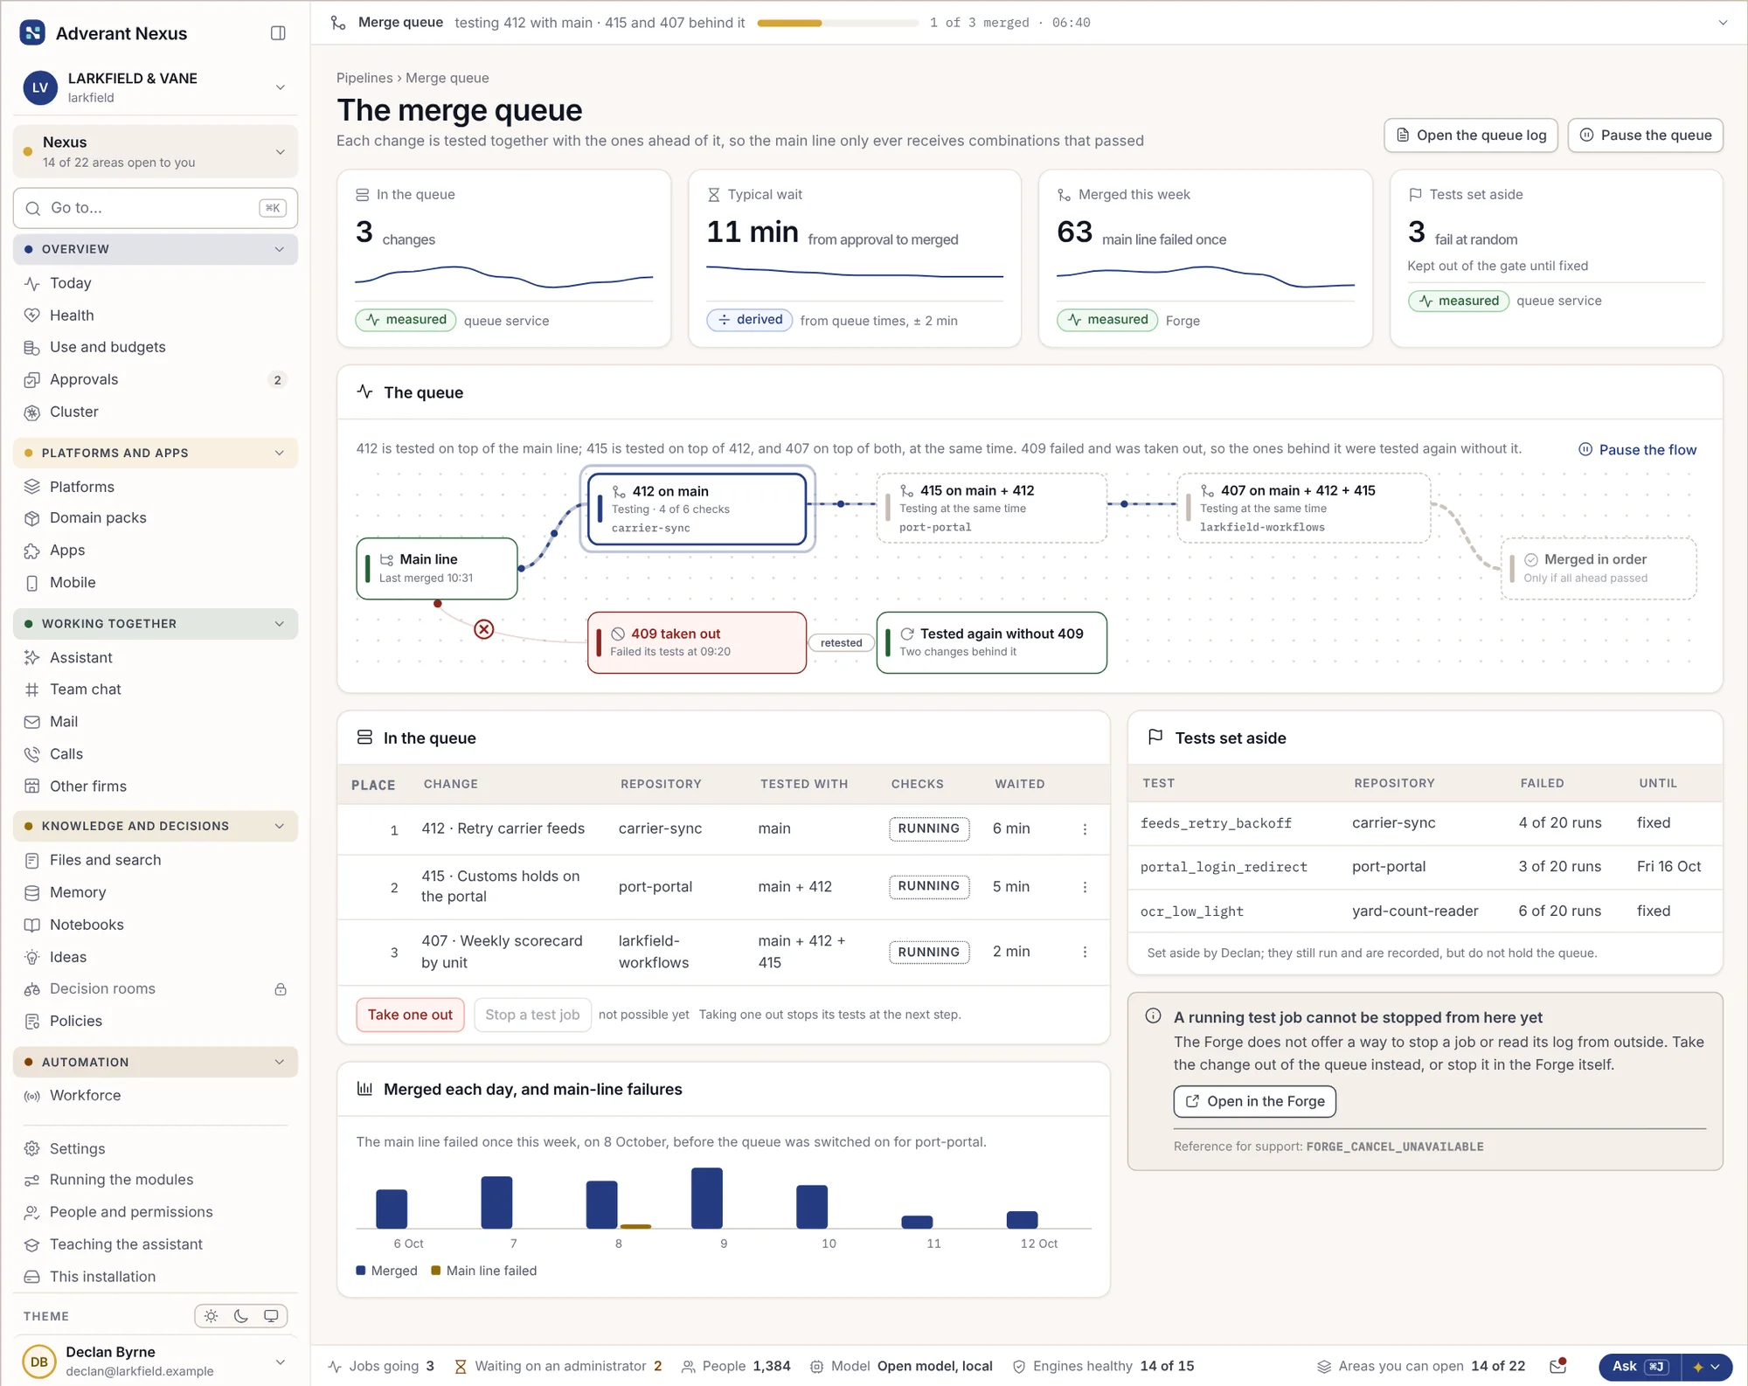Open the queue log
The image size is (1748, 1386).
(x=1471, y=135)
